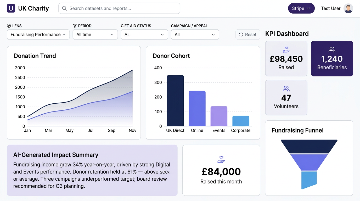Click the Online bar in Donor Cohort
360x201 pixels.
pyautogui.click(x=197, y=109)
